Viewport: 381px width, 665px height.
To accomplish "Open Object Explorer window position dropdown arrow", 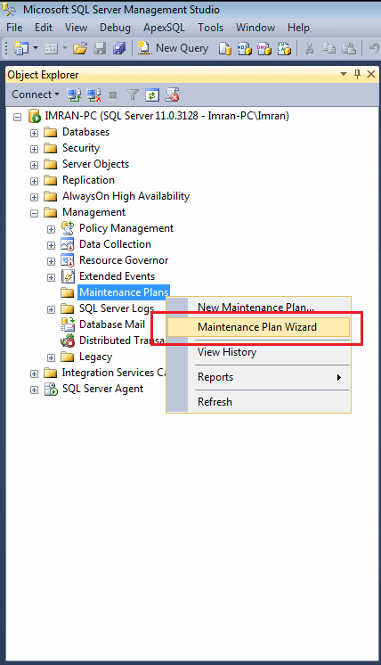I will [x=344, y=74].
